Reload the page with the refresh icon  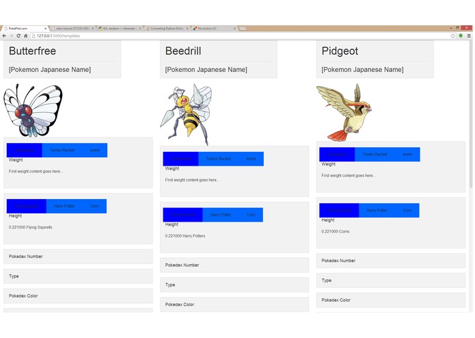click(x=18, y=36)
